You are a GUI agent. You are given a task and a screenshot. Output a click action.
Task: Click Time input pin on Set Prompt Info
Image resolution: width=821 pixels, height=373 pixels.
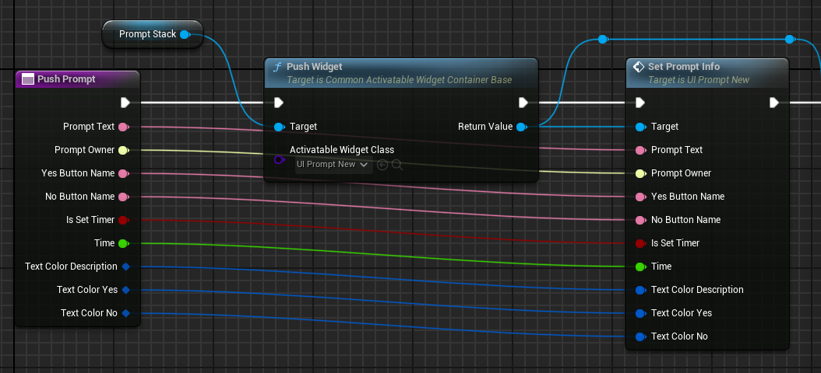[640, 267]
